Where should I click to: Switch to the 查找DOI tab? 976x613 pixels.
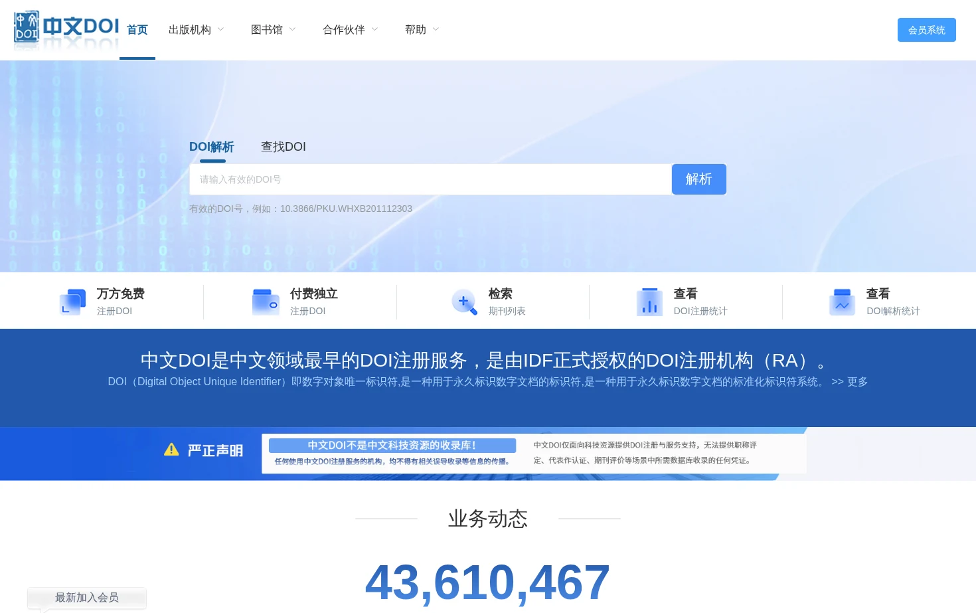[284, 147]
